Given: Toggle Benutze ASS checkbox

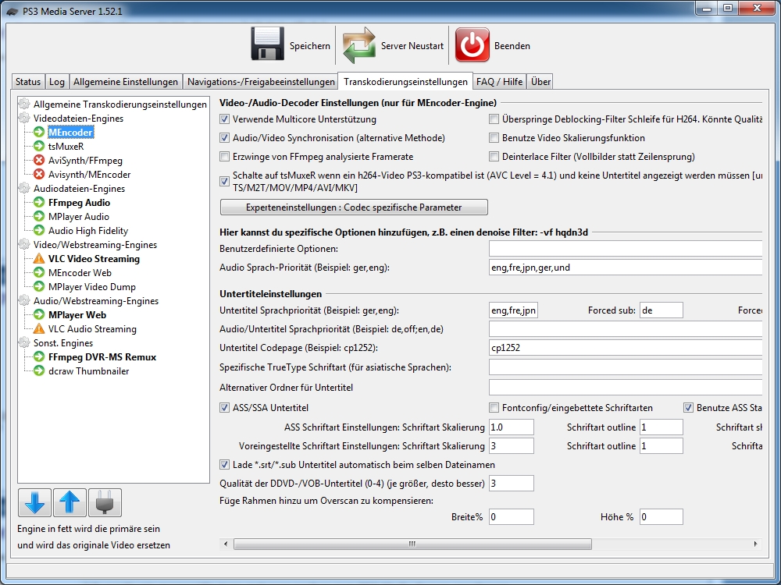Looking at the screenshot, I should [x=688, y=408].
